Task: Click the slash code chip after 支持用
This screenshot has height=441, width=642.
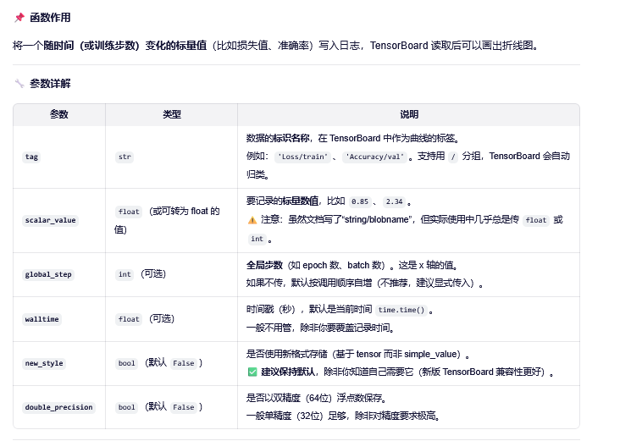Action: 453,157
